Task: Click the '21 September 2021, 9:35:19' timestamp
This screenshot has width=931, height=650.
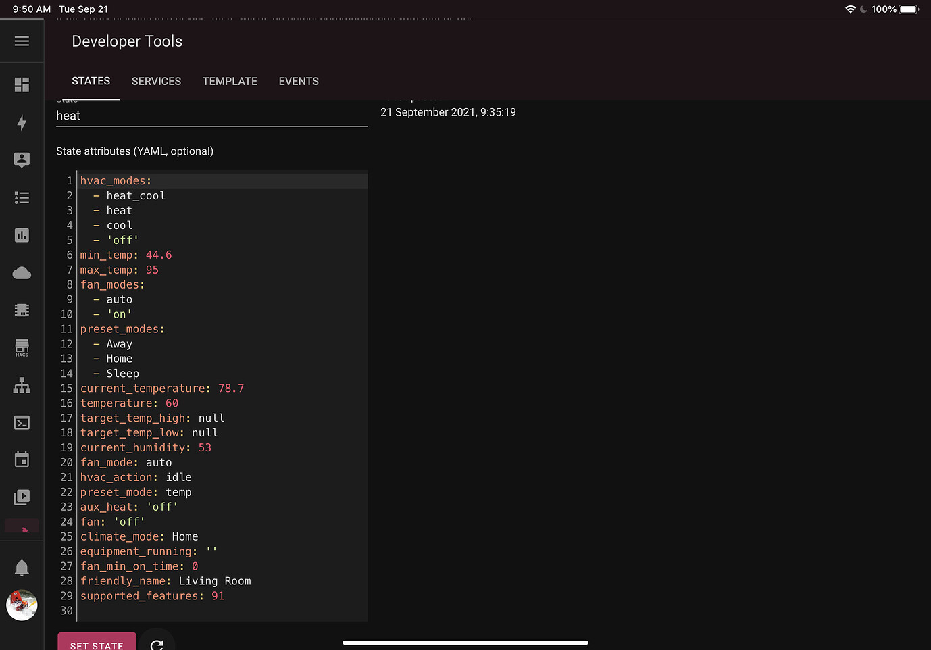Action: [x=448, y=112]
